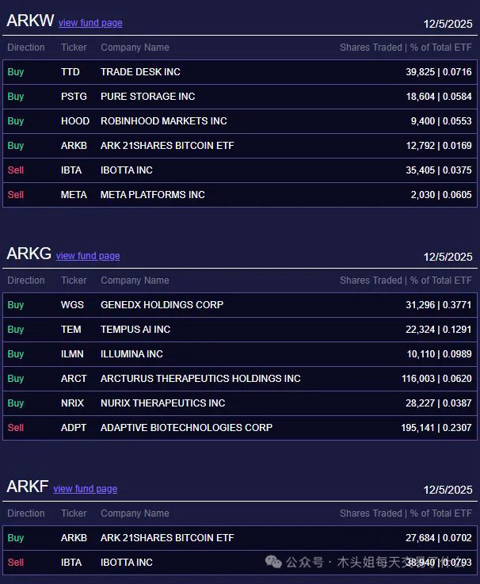Click the 39,825 | 0.0716 shares value
The width and height of the screenshot is (480, 584).
pos(439,72)
